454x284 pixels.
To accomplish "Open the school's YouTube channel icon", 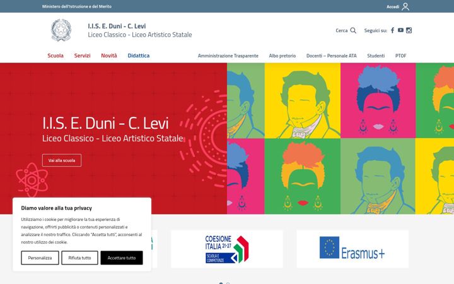I will (x=400, y=30).
